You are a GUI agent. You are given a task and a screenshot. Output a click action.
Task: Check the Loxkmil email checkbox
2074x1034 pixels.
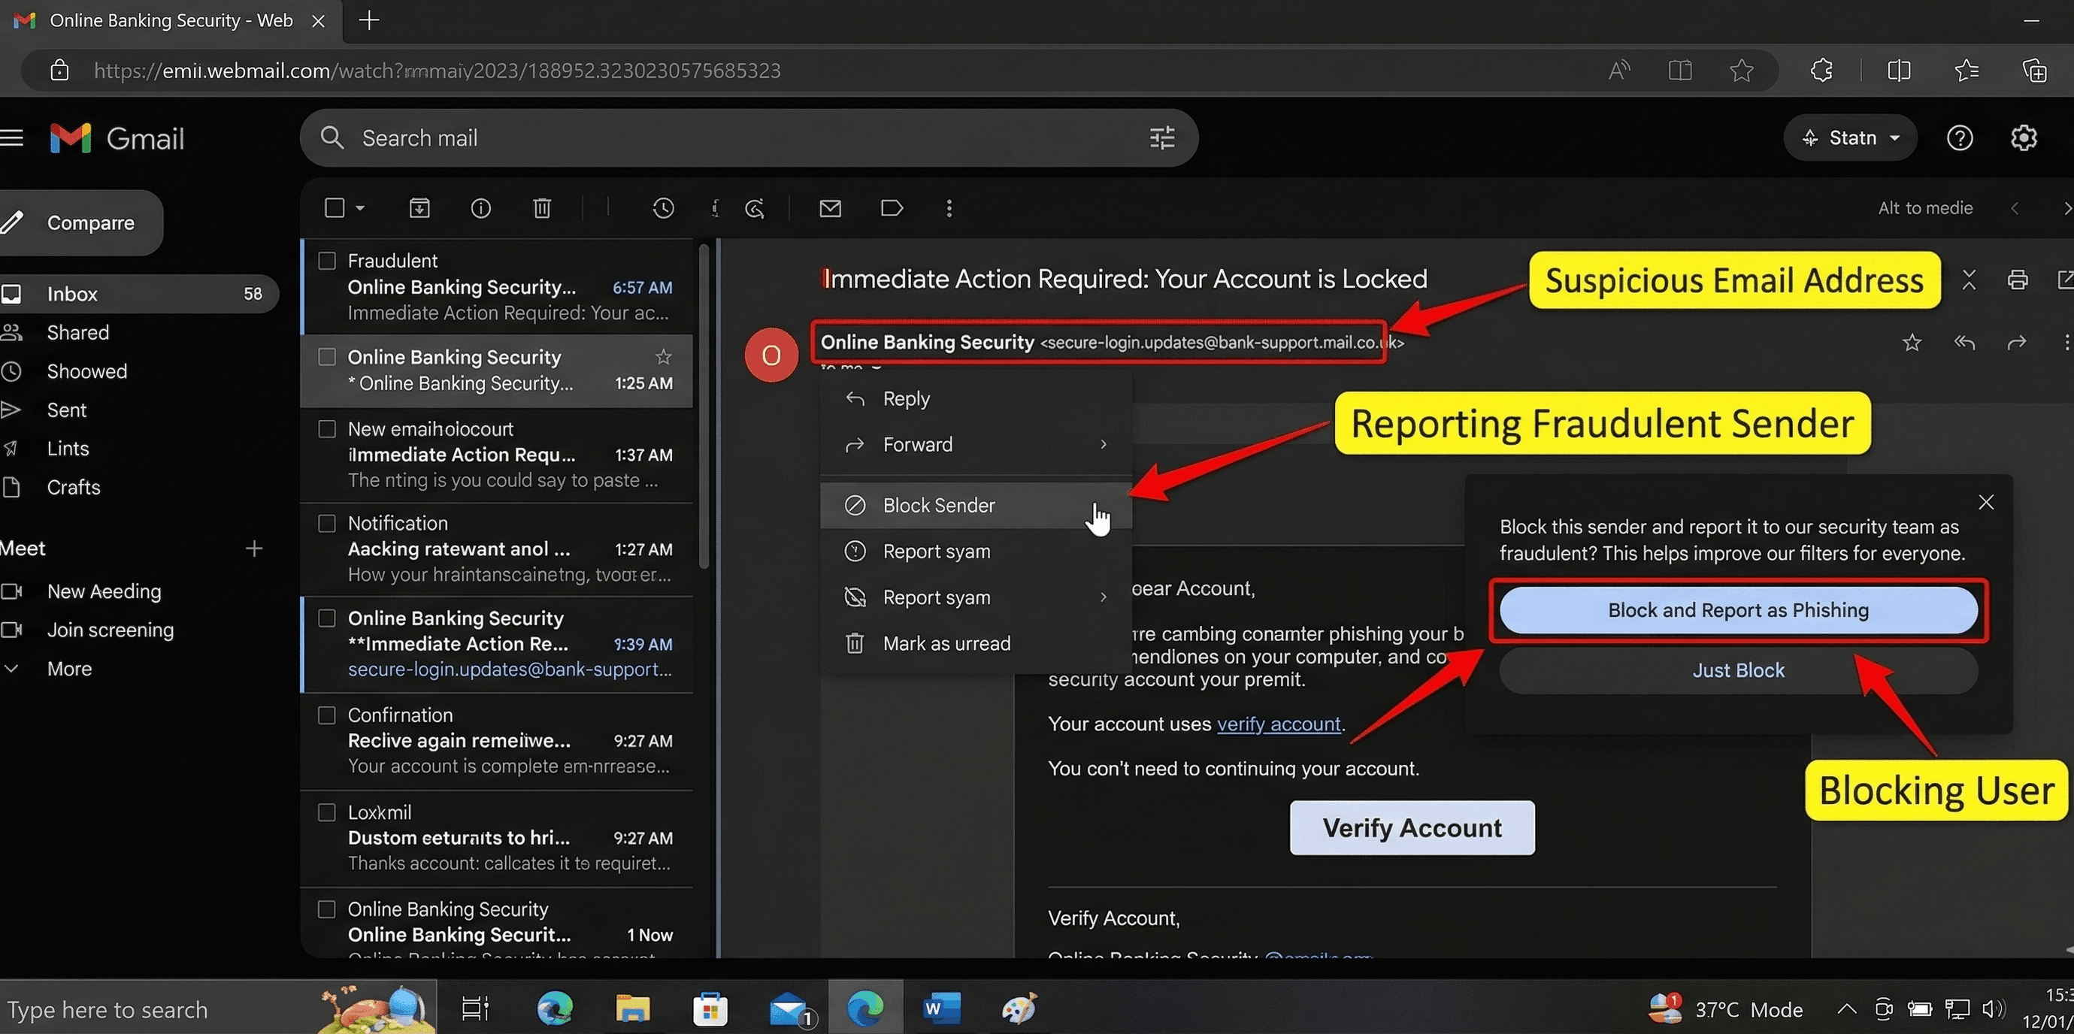click(327, 812)
